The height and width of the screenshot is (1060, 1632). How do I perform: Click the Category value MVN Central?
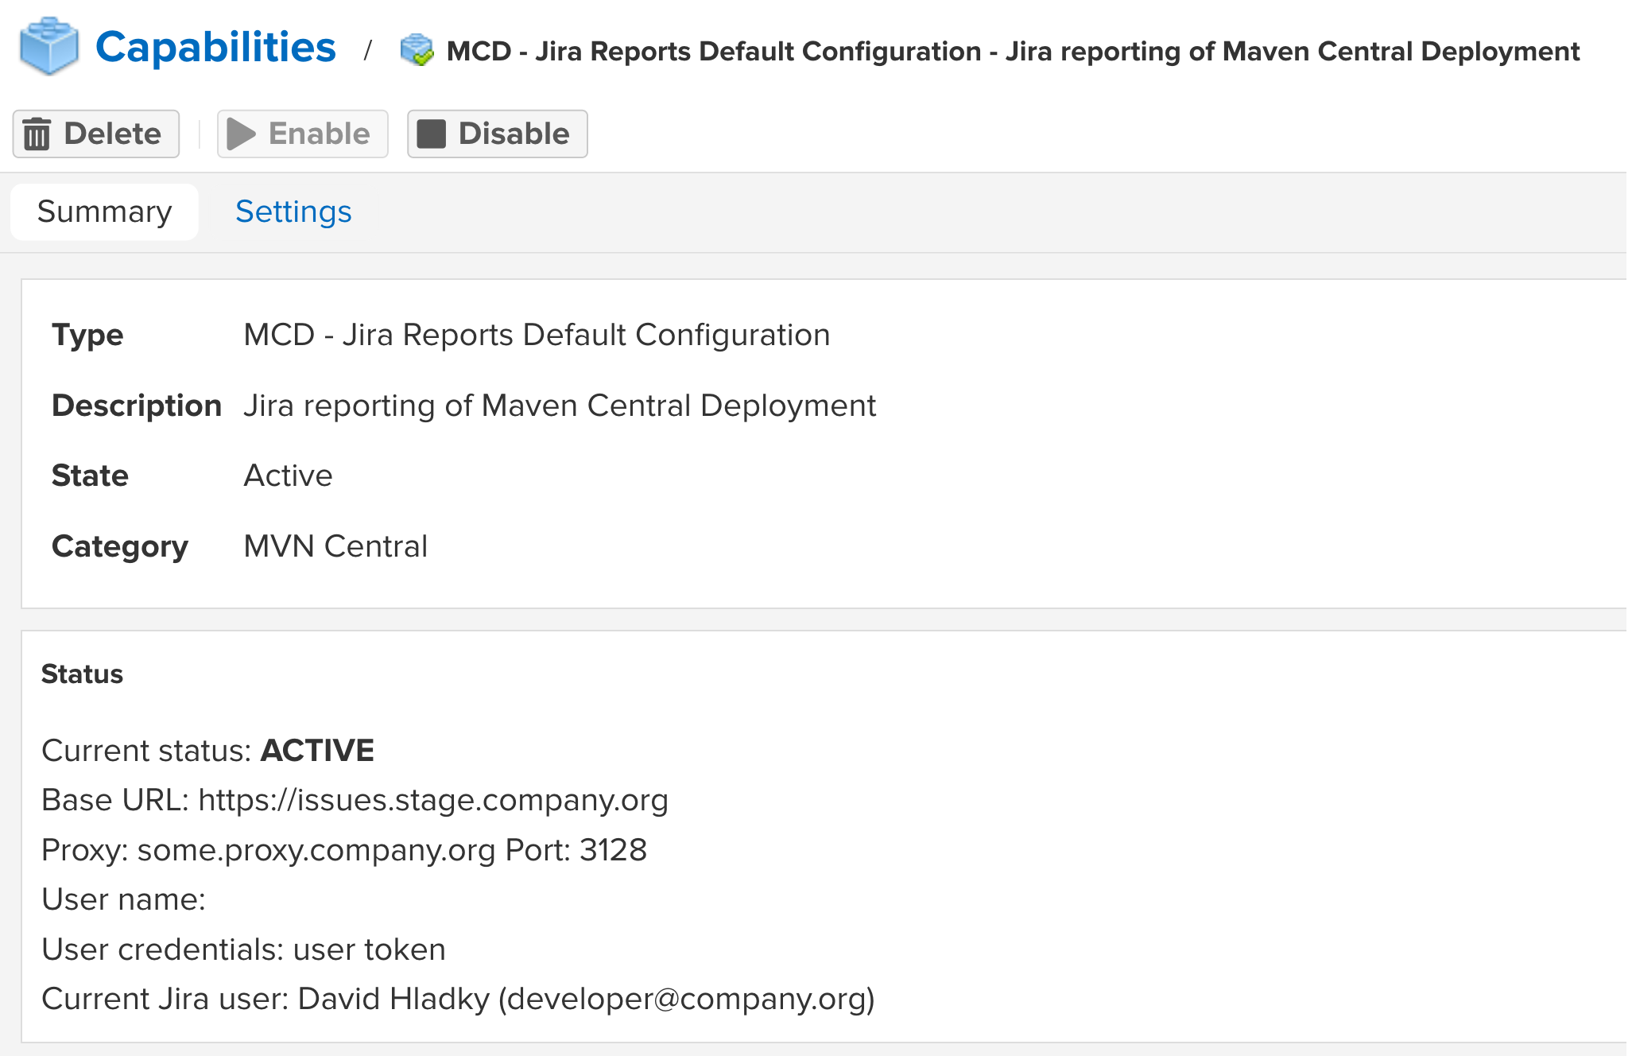[335, 546]
